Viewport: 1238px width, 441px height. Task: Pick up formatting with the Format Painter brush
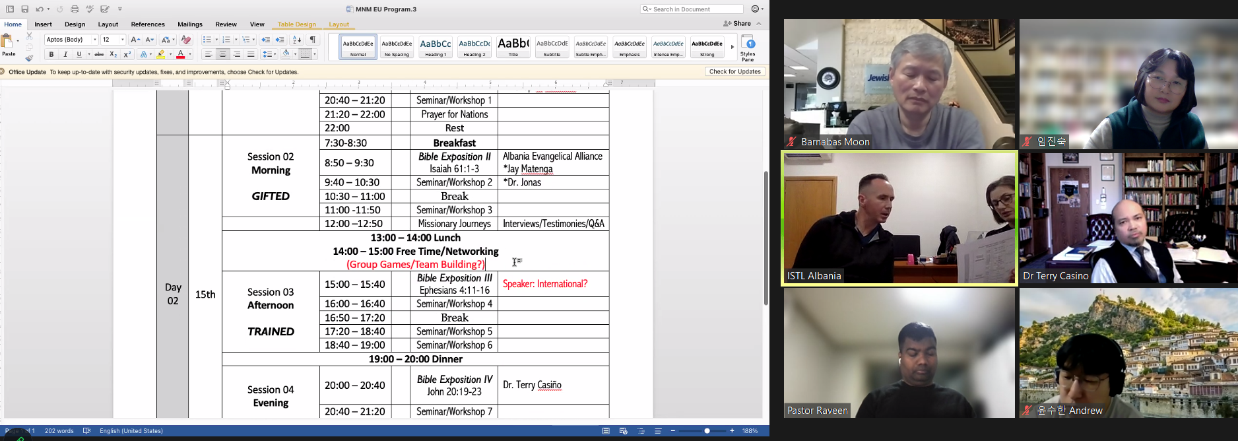click(x=29, y=57)
